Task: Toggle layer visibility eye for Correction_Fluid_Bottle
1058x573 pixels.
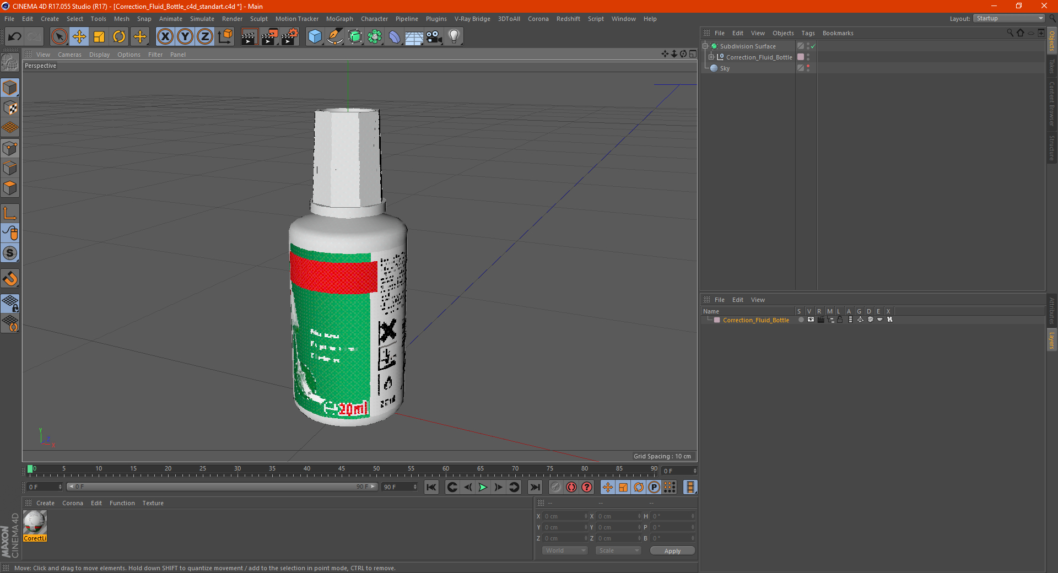Action: click(811, 320)
